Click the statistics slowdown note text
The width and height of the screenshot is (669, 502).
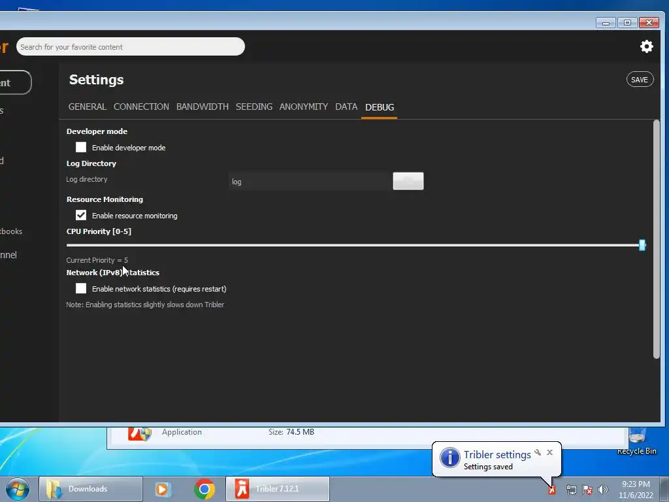point(145,305)
